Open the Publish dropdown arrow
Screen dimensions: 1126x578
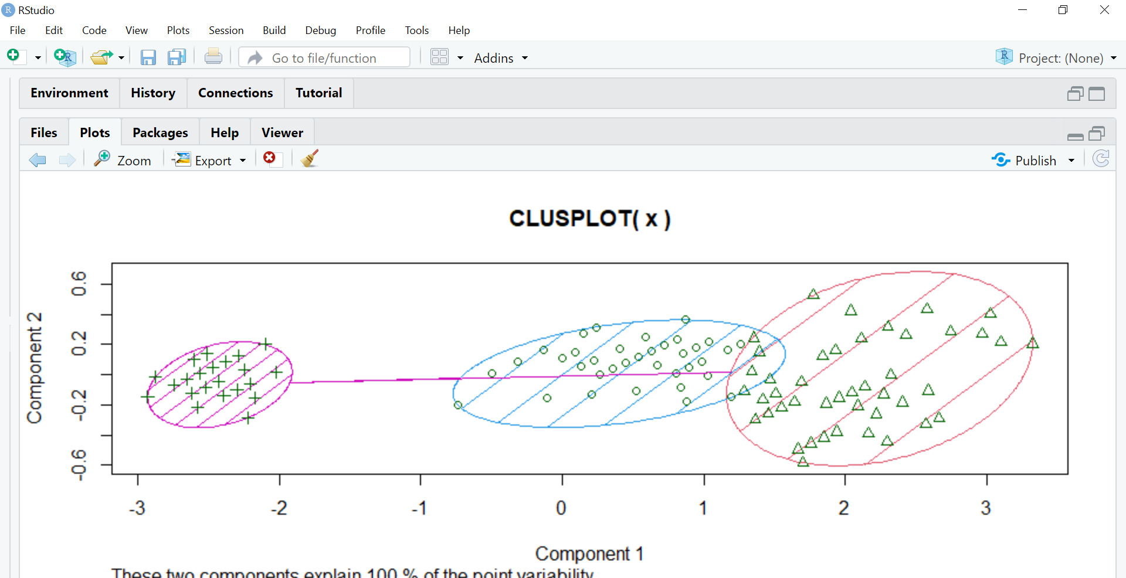(x=1071, y=161)
